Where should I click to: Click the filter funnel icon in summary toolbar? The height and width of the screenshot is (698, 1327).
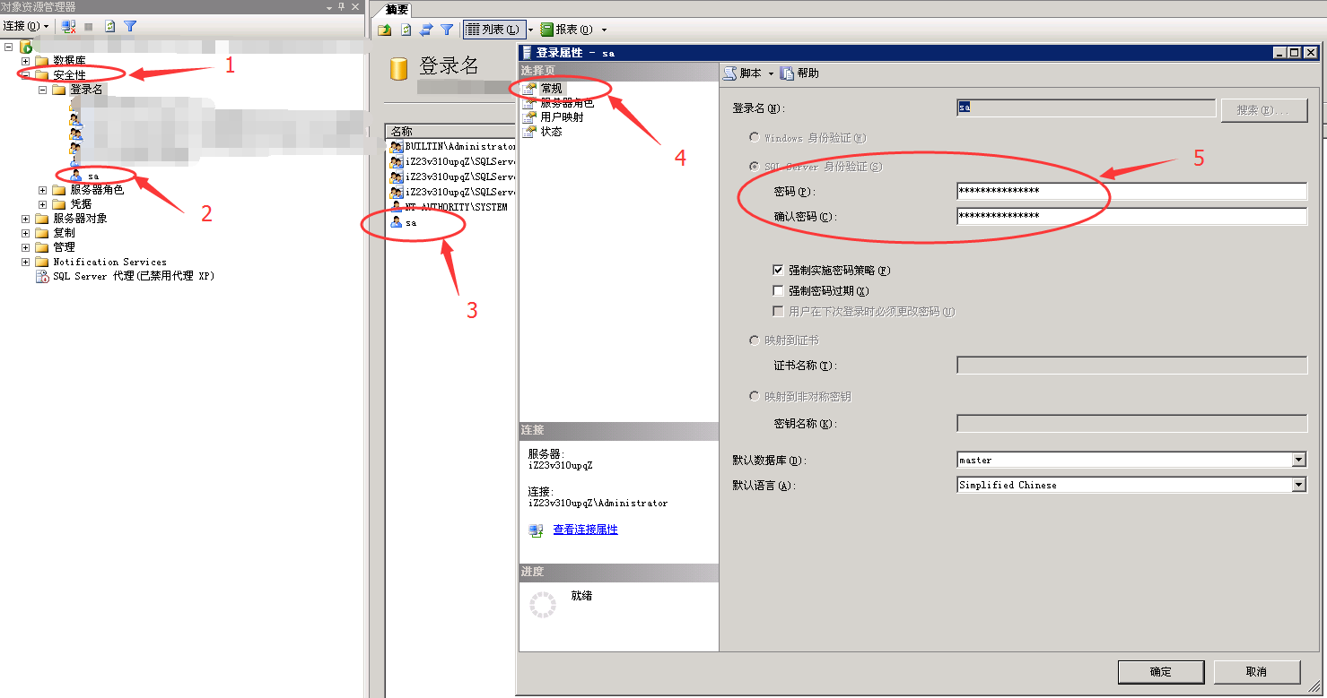click(447, 30)
